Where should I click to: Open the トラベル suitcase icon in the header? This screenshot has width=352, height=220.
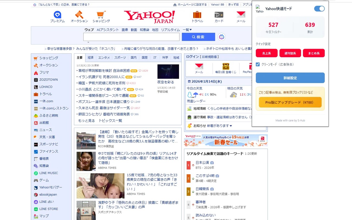tap(197, 15)
